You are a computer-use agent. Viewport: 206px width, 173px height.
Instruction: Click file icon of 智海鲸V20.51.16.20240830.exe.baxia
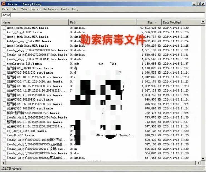point(5,122)
